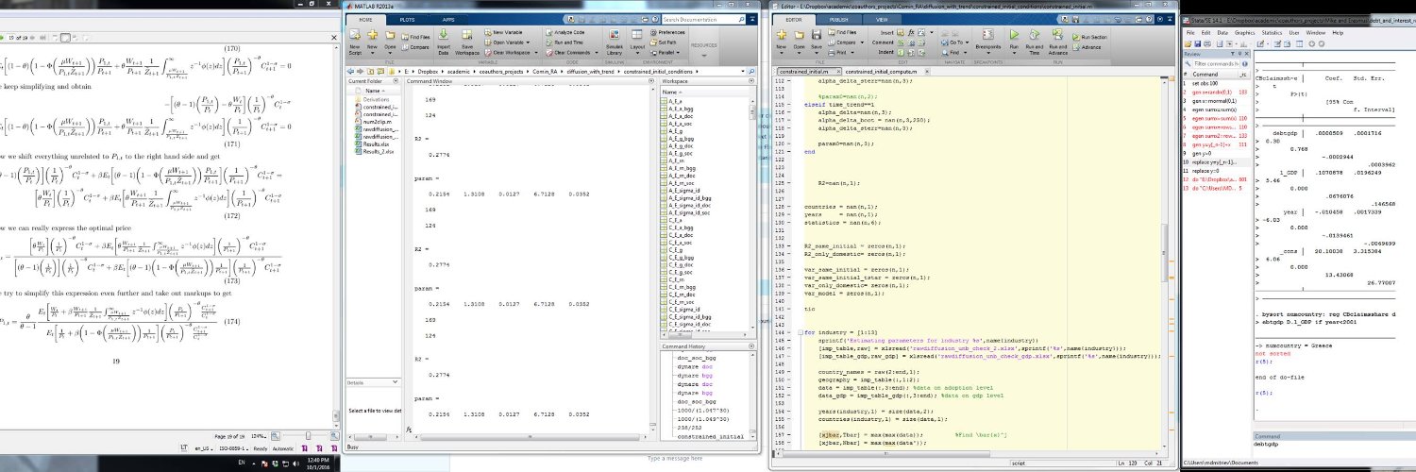Click Advance in Editor Run group
The height and width of the screenshot is (472, 1416).
1087,45
